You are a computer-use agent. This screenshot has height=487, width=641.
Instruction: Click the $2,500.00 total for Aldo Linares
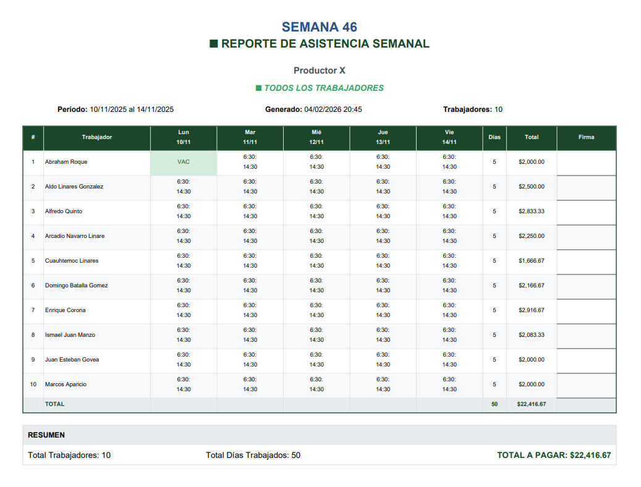pyautogui.click(x=532, y=187)
